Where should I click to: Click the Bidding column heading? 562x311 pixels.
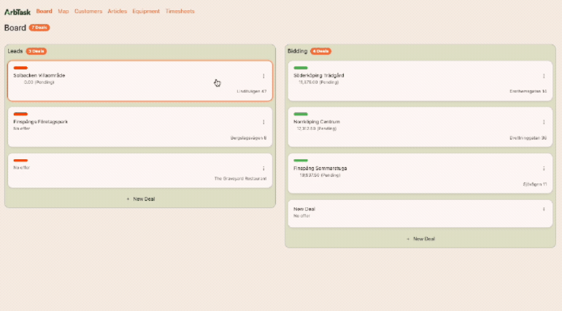point(298,51)
